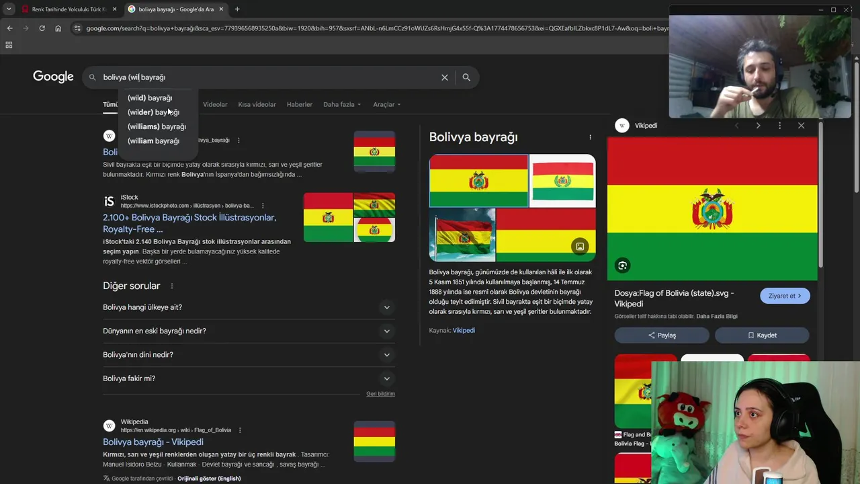Open iStock result's flag collage thumbnail

(349, 217)
